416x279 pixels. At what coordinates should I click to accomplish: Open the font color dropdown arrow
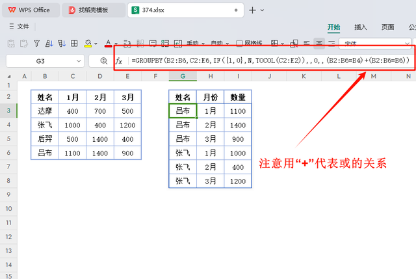(116, 44)
